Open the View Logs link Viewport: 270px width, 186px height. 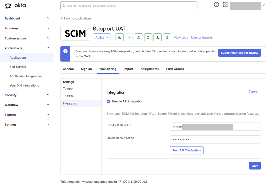[x=181, y=38]
